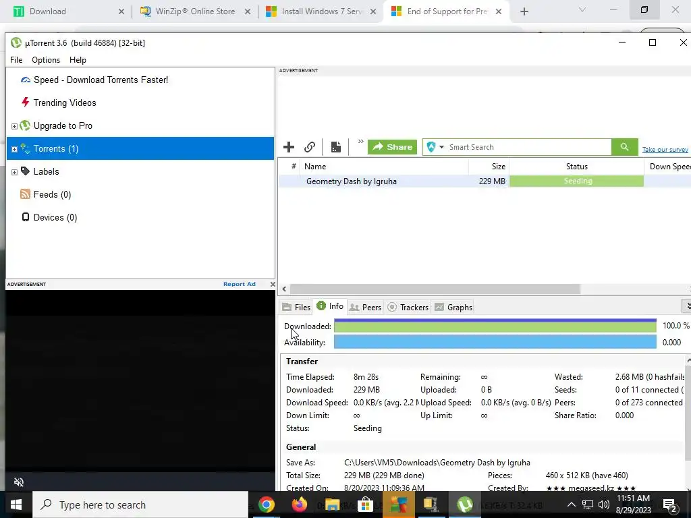This screenshot has height=518, width=691.
Task: Expand the Upgrade to Pro node
Action: tap(14, 126)
